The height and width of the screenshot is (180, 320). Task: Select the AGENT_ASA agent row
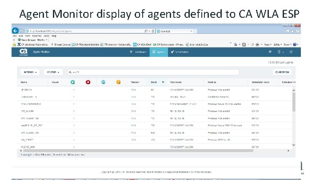[x=155, y=147]
